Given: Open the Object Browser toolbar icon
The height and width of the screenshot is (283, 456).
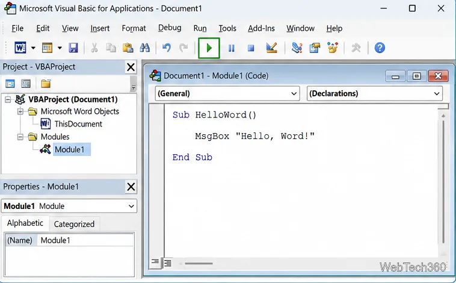Looking at the screenshot, I should click(x=333, y=48).
